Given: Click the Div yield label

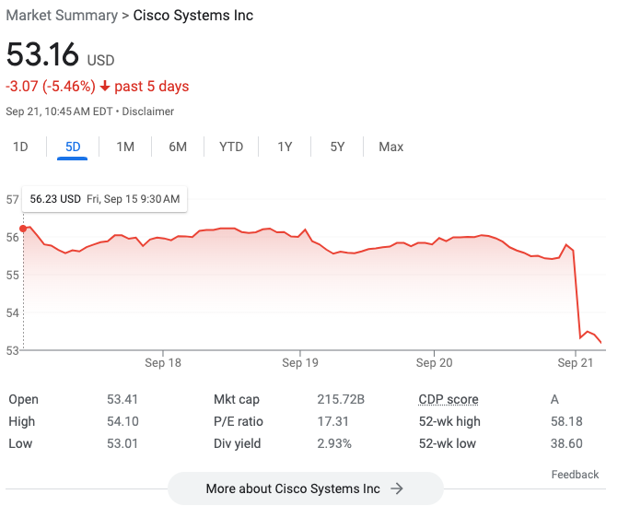Looking at the screenshot, I should point(237,443).
